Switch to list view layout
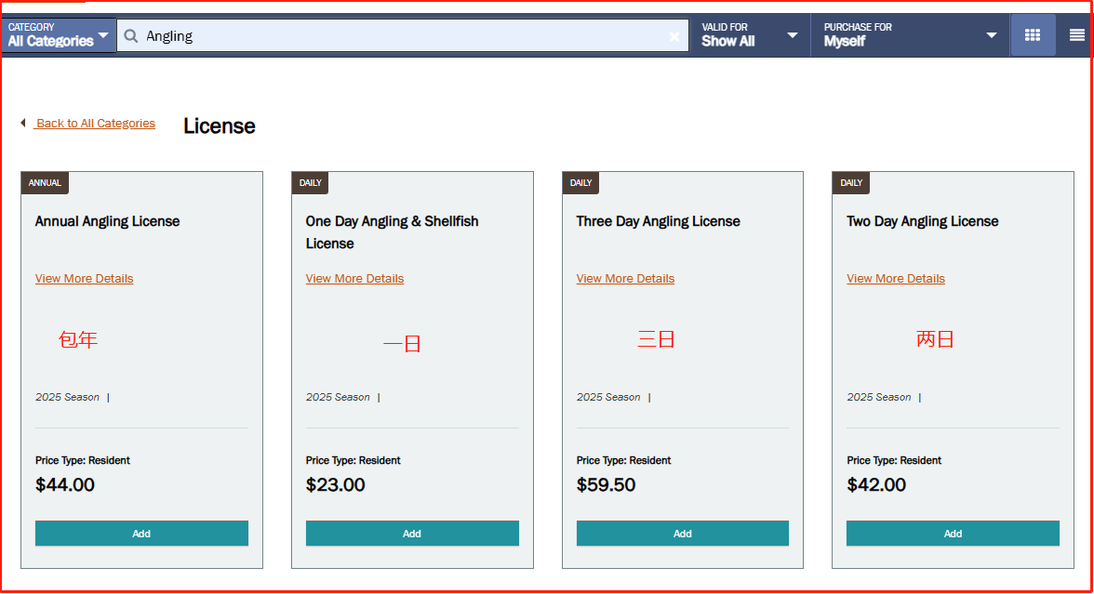The width and height of the screenshot is (1094, 594). (1076, 35)
